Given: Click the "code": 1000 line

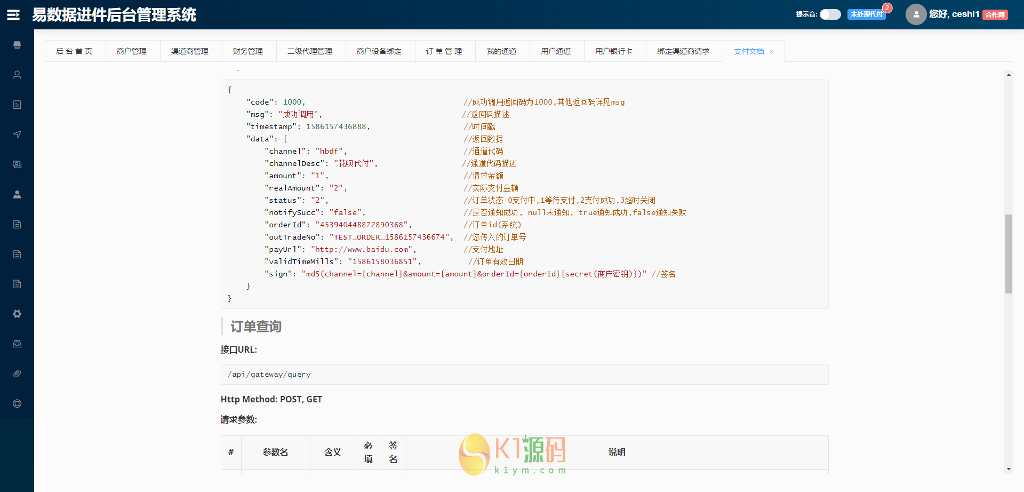Looking at the screenshot, I should coord(276,102).
